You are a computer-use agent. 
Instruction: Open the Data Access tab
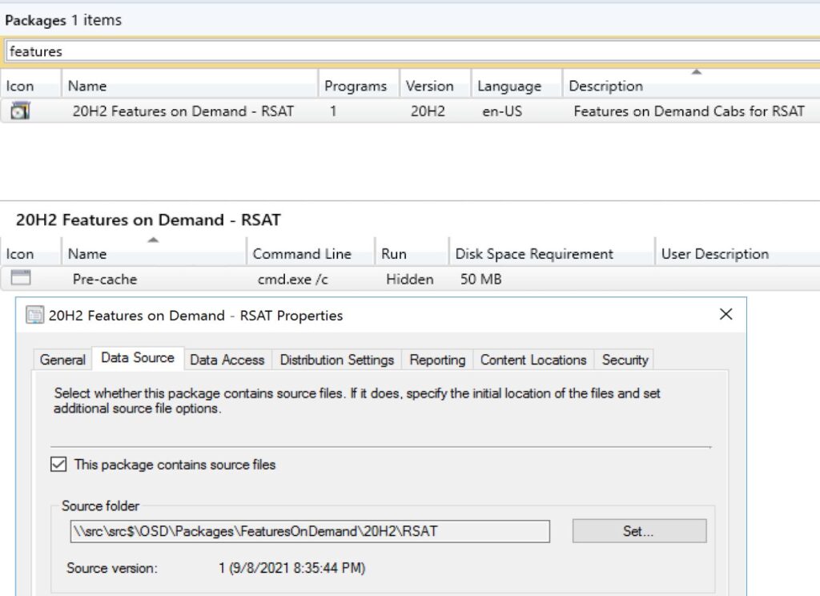[x=227, y=360]
